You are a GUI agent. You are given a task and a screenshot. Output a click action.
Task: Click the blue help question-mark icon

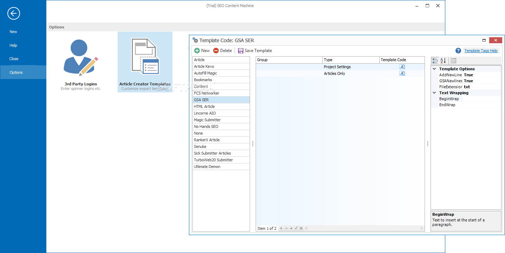click(458, 51)
